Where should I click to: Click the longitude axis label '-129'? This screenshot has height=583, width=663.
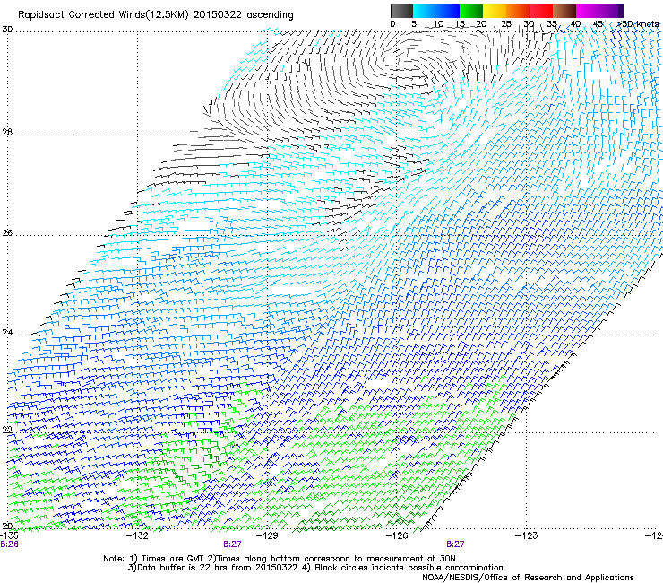(x=267, y=535)
